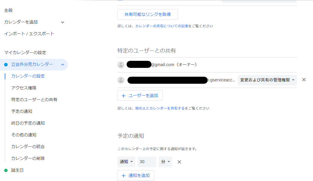Delete the 30 minute notification with X
Screen dimensions: 313x181
coord(179,162)
